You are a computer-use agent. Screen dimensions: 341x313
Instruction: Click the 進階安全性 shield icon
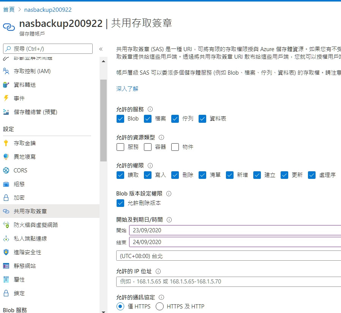6,252
